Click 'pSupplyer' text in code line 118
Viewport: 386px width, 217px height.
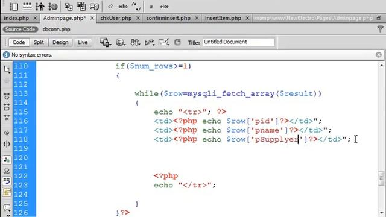276,139
